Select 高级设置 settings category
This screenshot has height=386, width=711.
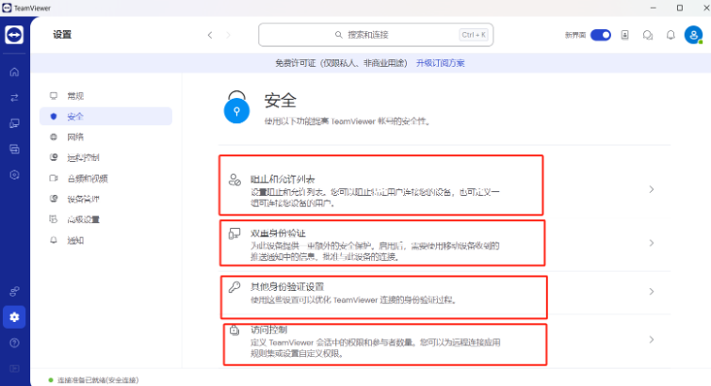(105, 219)
